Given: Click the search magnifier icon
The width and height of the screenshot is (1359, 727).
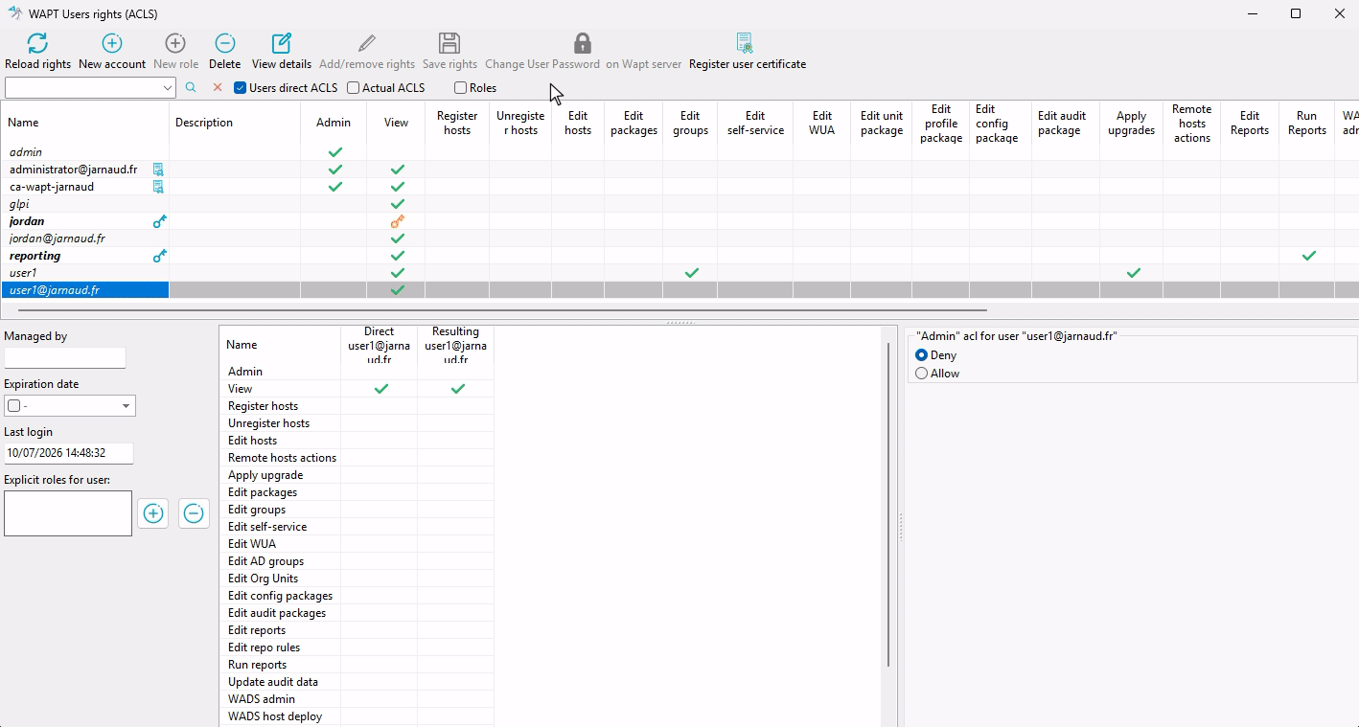Looking at the screenshot, I should 191,87.
